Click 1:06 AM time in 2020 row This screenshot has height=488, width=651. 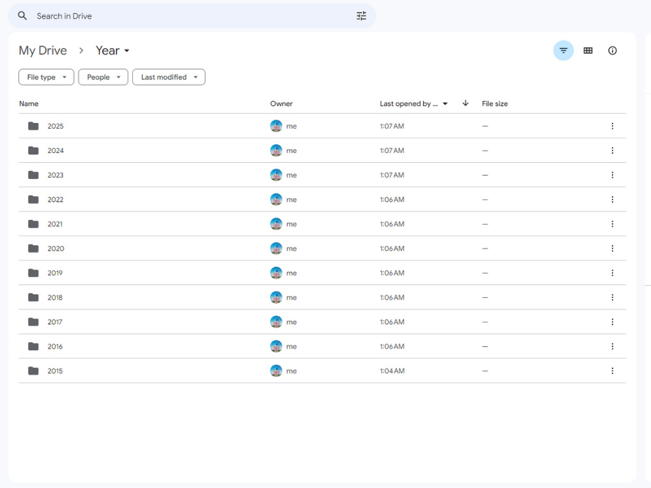[392, 249]
